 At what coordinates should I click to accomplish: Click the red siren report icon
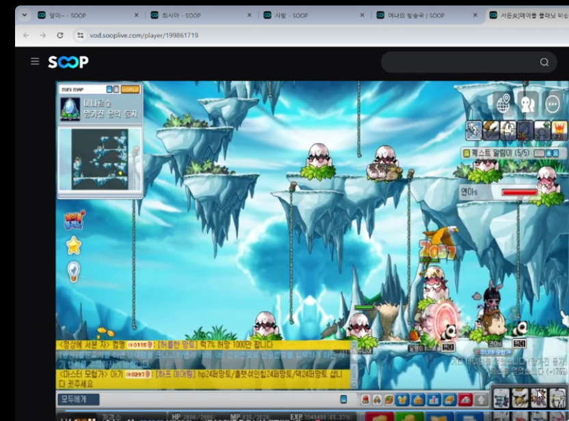[365, 400]
